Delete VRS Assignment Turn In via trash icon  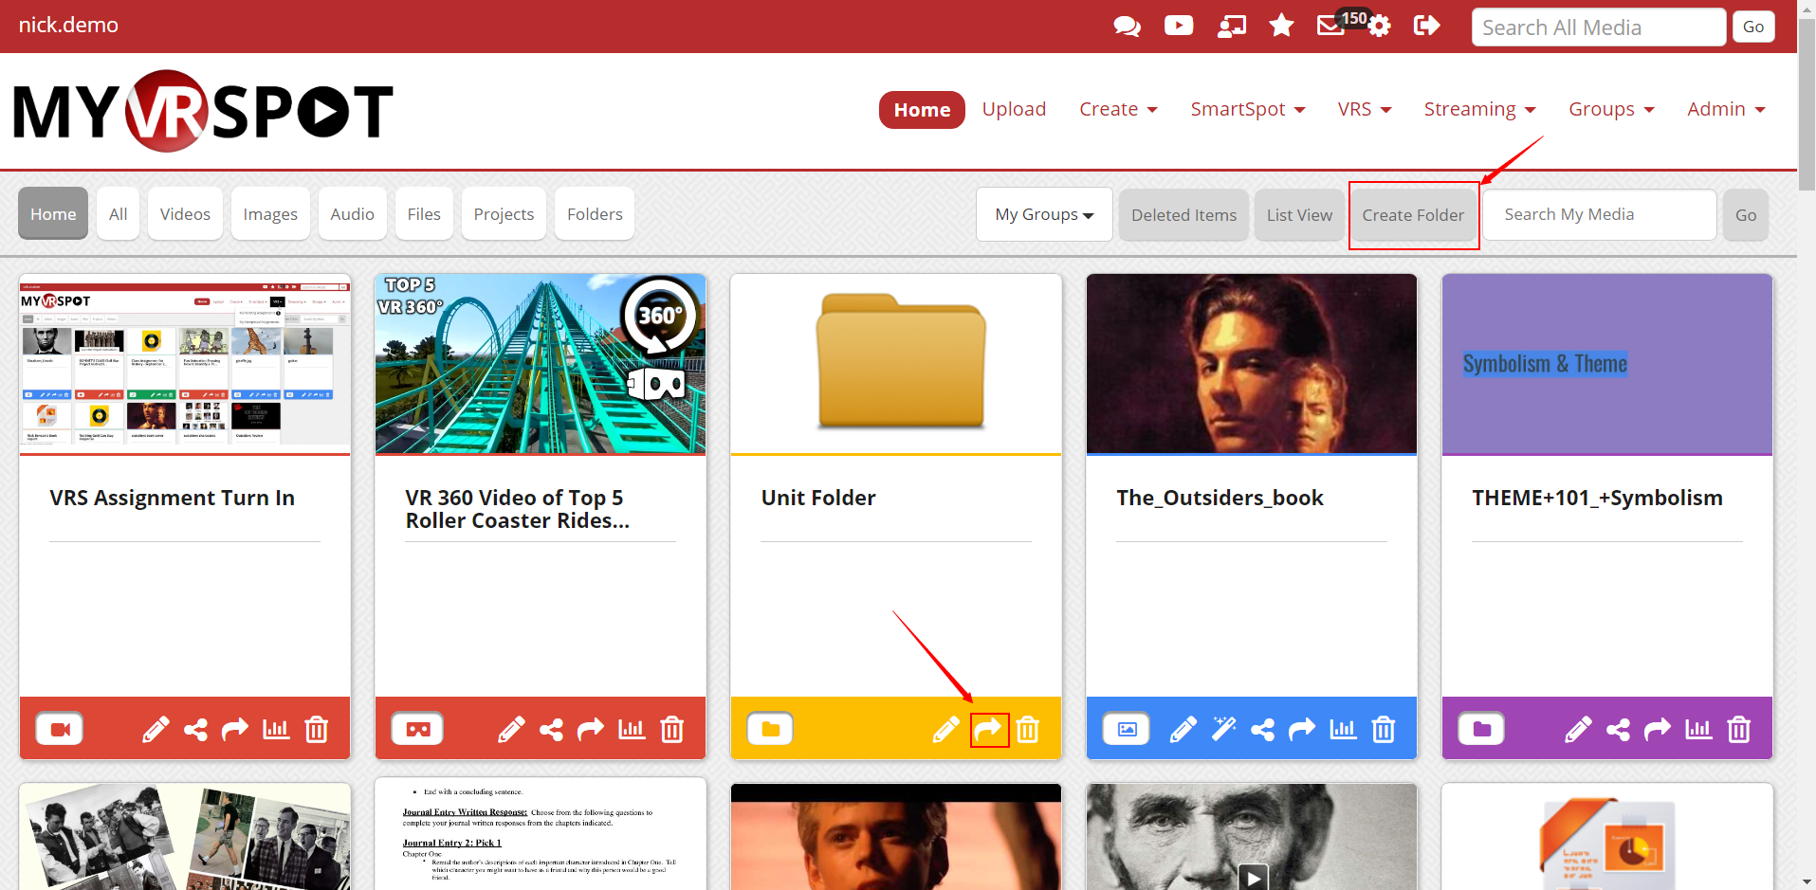(316, 730)
